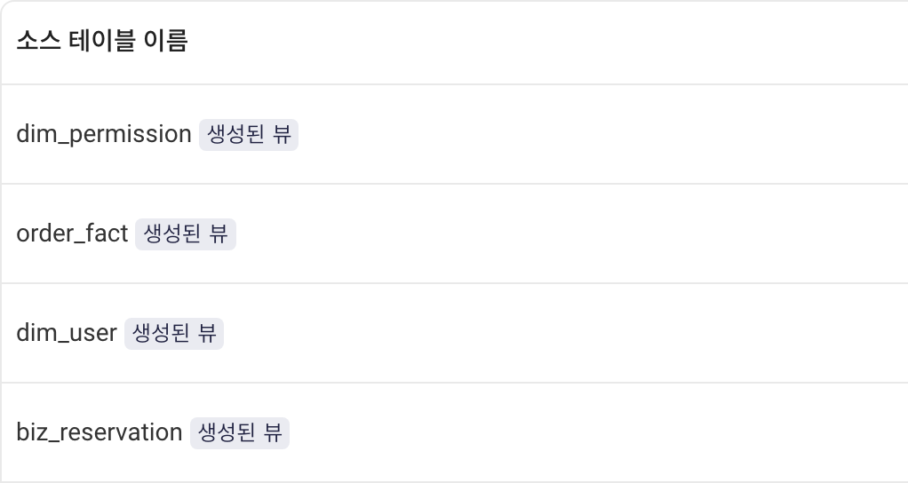This screenshot has width=908, height=483.
Task: Select the dim_user row's empty space
Action: coord(565,333)
